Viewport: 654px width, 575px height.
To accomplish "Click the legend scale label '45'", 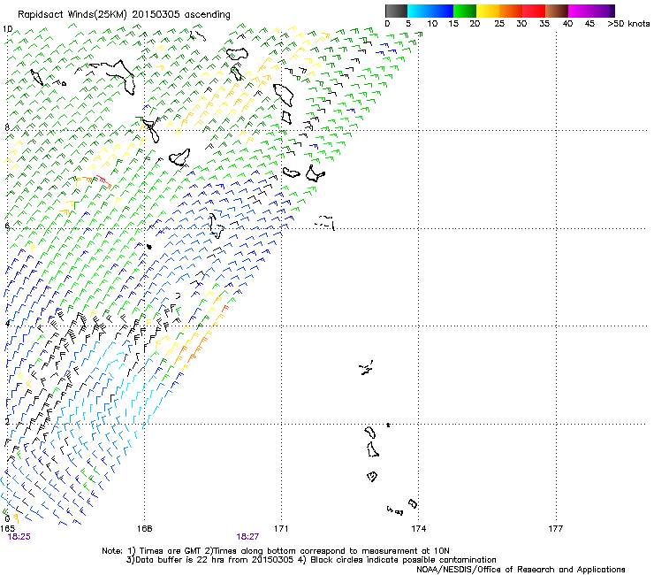I will pyautogui.click(x=589, y=24).
